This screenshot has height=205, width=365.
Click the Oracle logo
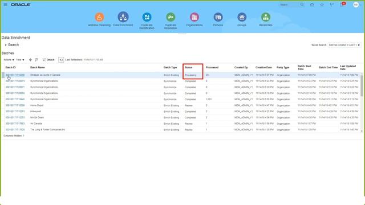pyautogui.click(x=21, y=5)
